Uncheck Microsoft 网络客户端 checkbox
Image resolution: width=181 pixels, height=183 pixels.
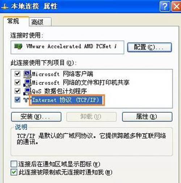tap(17, 74)
